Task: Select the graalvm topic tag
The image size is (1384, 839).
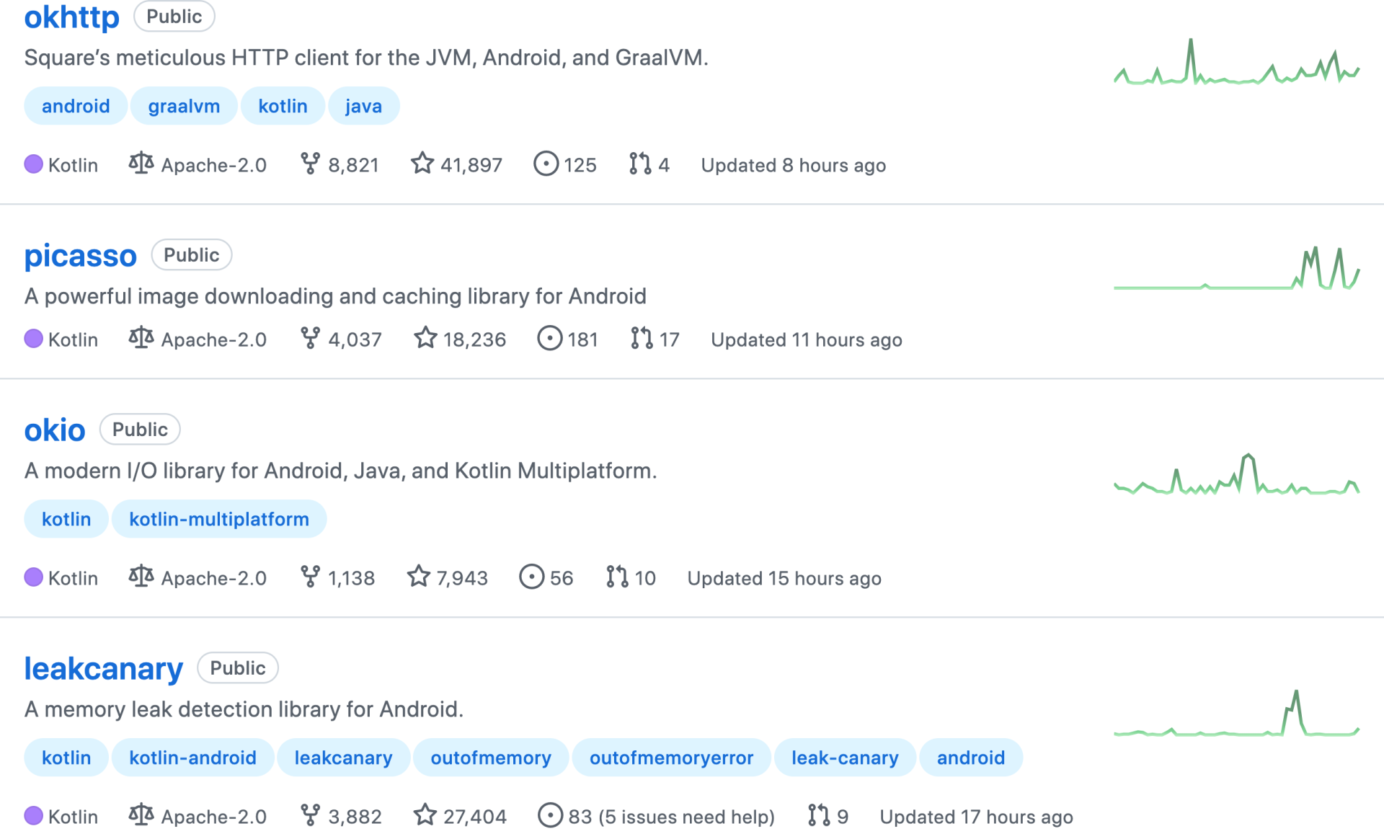Action: pyautogui.click(x=184, y=106)
